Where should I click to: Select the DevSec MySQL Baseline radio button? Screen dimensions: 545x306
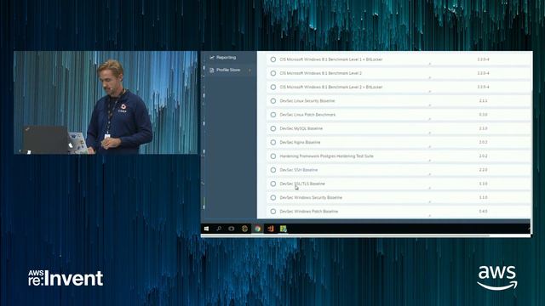click(x=273, y=128)
